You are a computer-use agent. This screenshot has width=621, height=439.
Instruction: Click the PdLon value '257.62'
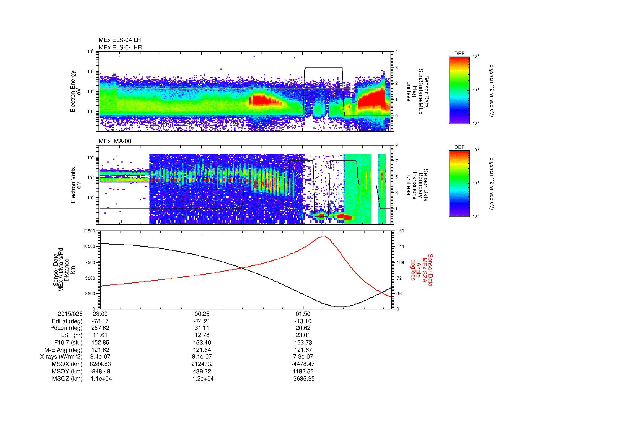100,328
